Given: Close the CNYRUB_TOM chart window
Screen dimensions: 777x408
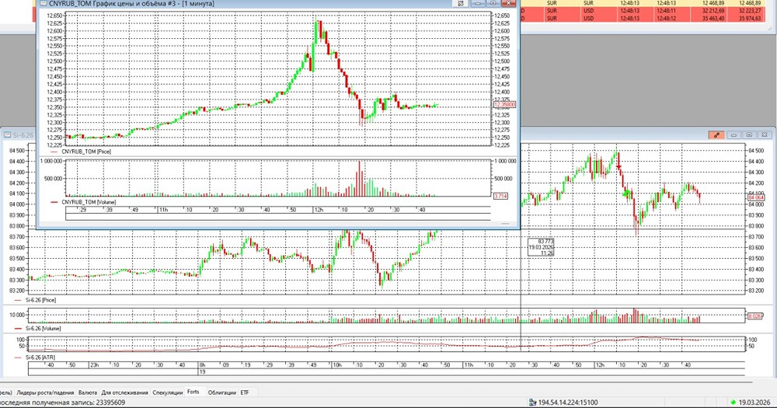Looking at the screenshot, I should pyautogui.click(x=508, y=3).
